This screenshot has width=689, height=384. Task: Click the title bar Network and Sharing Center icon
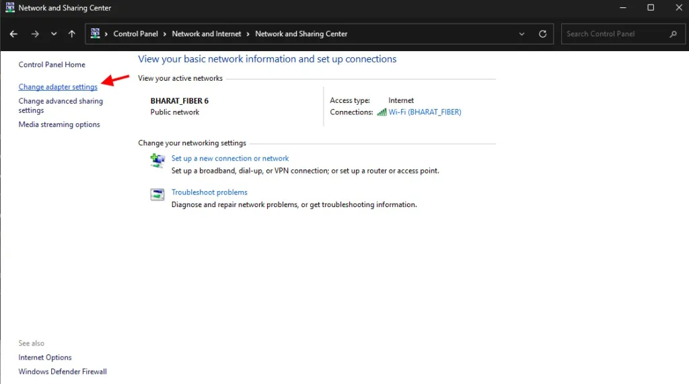pos(9,7)
